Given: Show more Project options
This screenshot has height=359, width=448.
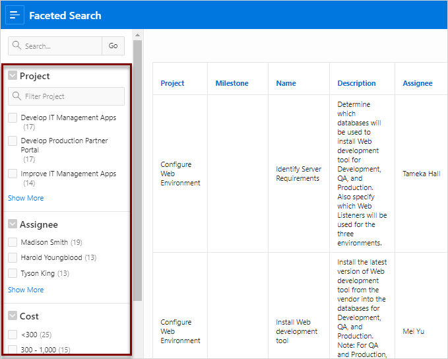Looking at the screenshot, I should (x=26, y=198).
